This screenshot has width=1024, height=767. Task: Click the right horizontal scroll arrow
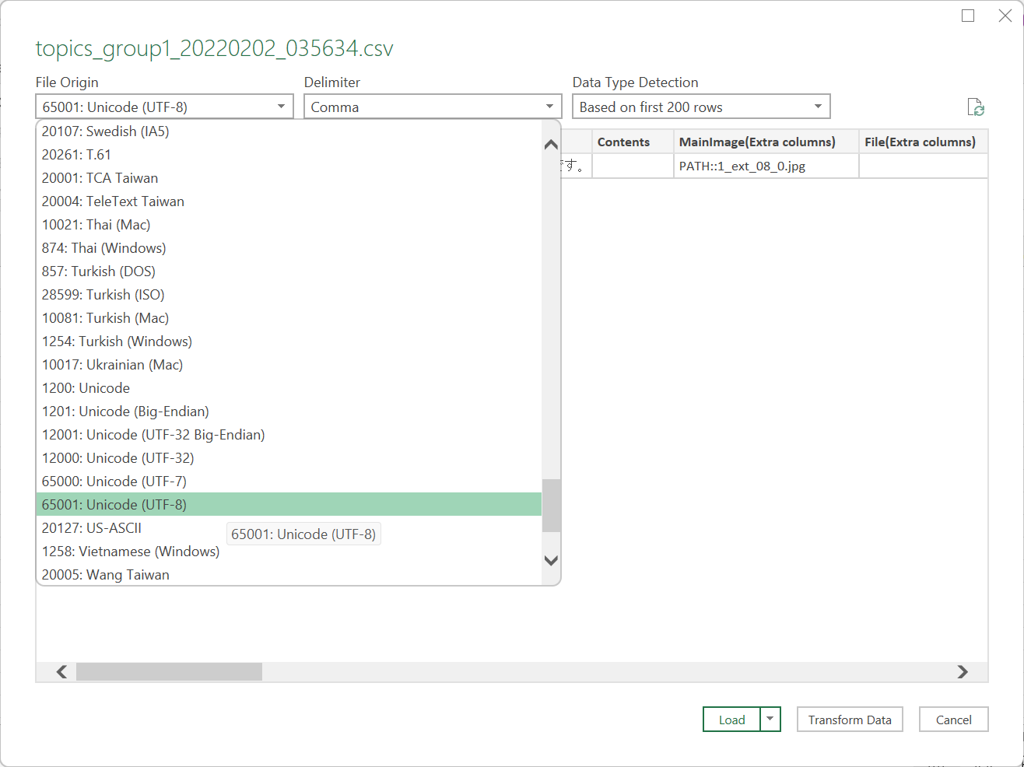963,671
